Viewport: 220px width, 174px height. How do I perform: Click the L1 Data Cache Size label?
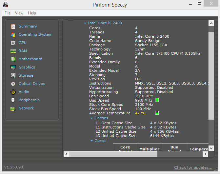[x=114, y=123]
